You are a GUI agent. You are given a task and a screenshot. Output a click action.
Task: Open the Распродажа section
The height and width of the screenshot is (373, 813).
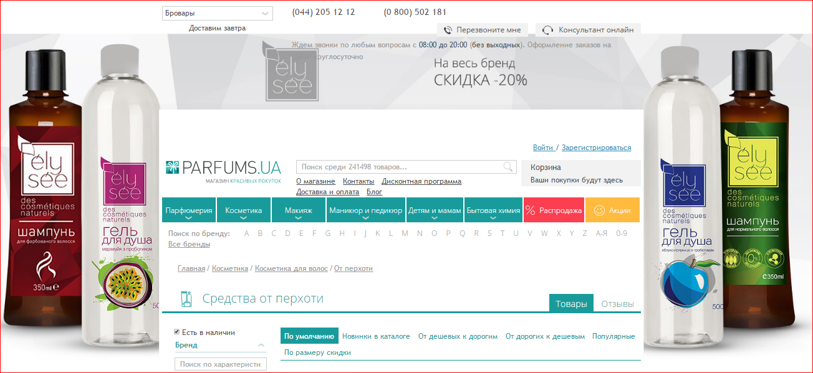coord(553,210)
